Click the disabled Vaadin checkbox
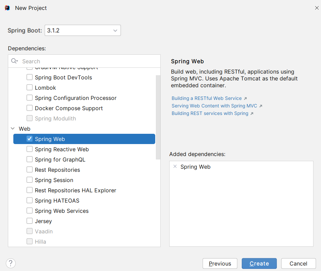This screenshot has width=321, height=271. (29, 231)
